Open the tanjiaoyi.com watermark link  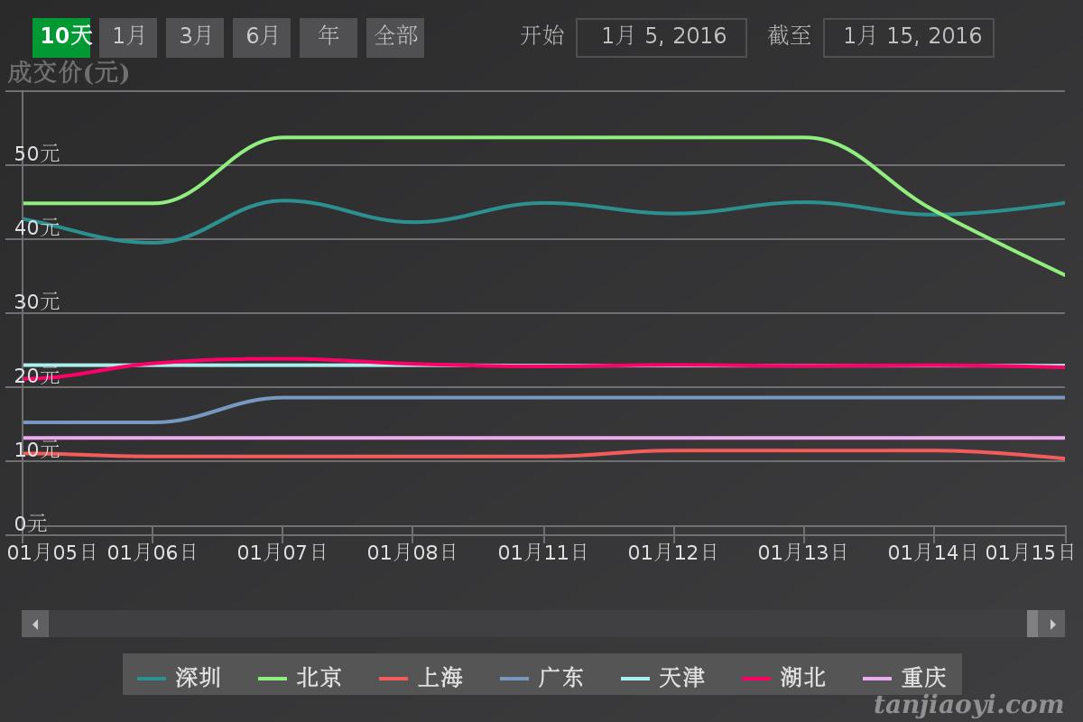(x=968, y=705)
